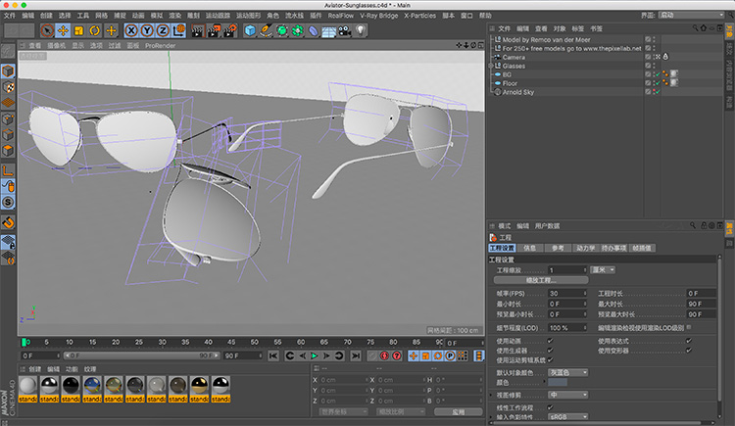Toggle Snap S icon in left toolbar
735x426 pixels.
click(x=8, y=203)
